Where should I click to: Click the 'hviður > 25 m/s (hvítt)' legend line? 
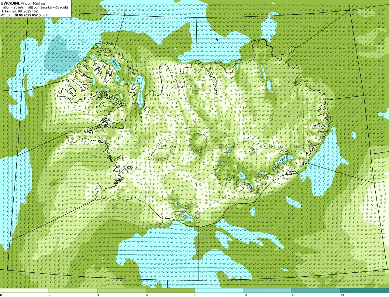[35, 7]
